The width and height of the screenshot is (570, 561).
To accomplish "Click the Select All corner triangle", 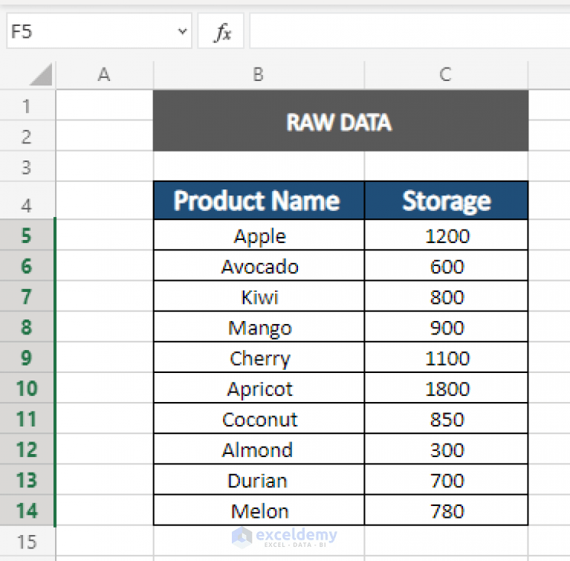I will click(41, 74).
